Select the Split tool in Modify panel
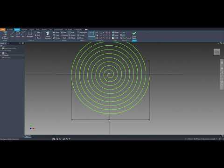This screenshot has height=168, width=224. (x=63, y=38)
